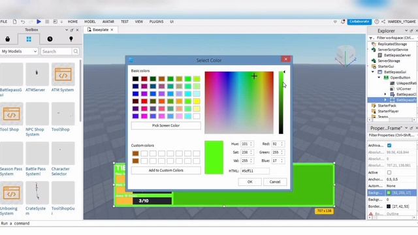Adjust the Red value stepper
The image size is (418, 235).
pos(282,144)
